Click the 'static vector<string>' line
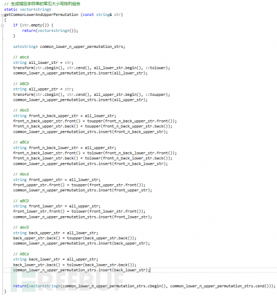The height and width of the screenshot is (296, 277). point(27,9)
